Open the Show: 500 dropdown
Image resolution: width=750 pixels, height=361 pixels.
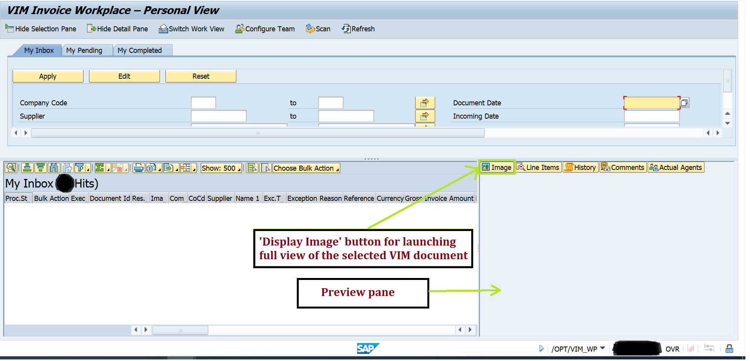click(x=221, y=168)
